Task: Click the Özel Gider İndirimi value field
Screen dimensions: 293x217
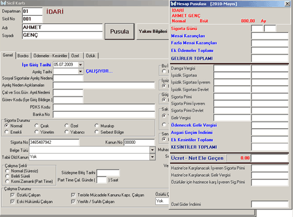Action: pyautogui.click(x=270, y=204)
